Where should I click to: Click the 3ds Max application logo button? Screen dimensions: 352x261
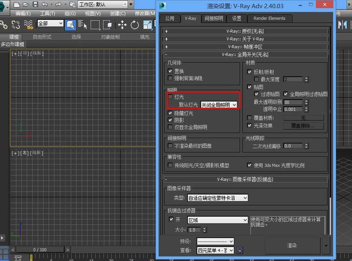4,7
